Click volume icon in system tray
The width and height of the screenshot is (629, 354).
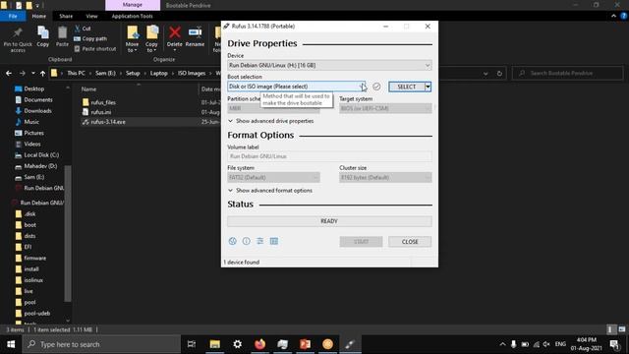click(546, 344)
